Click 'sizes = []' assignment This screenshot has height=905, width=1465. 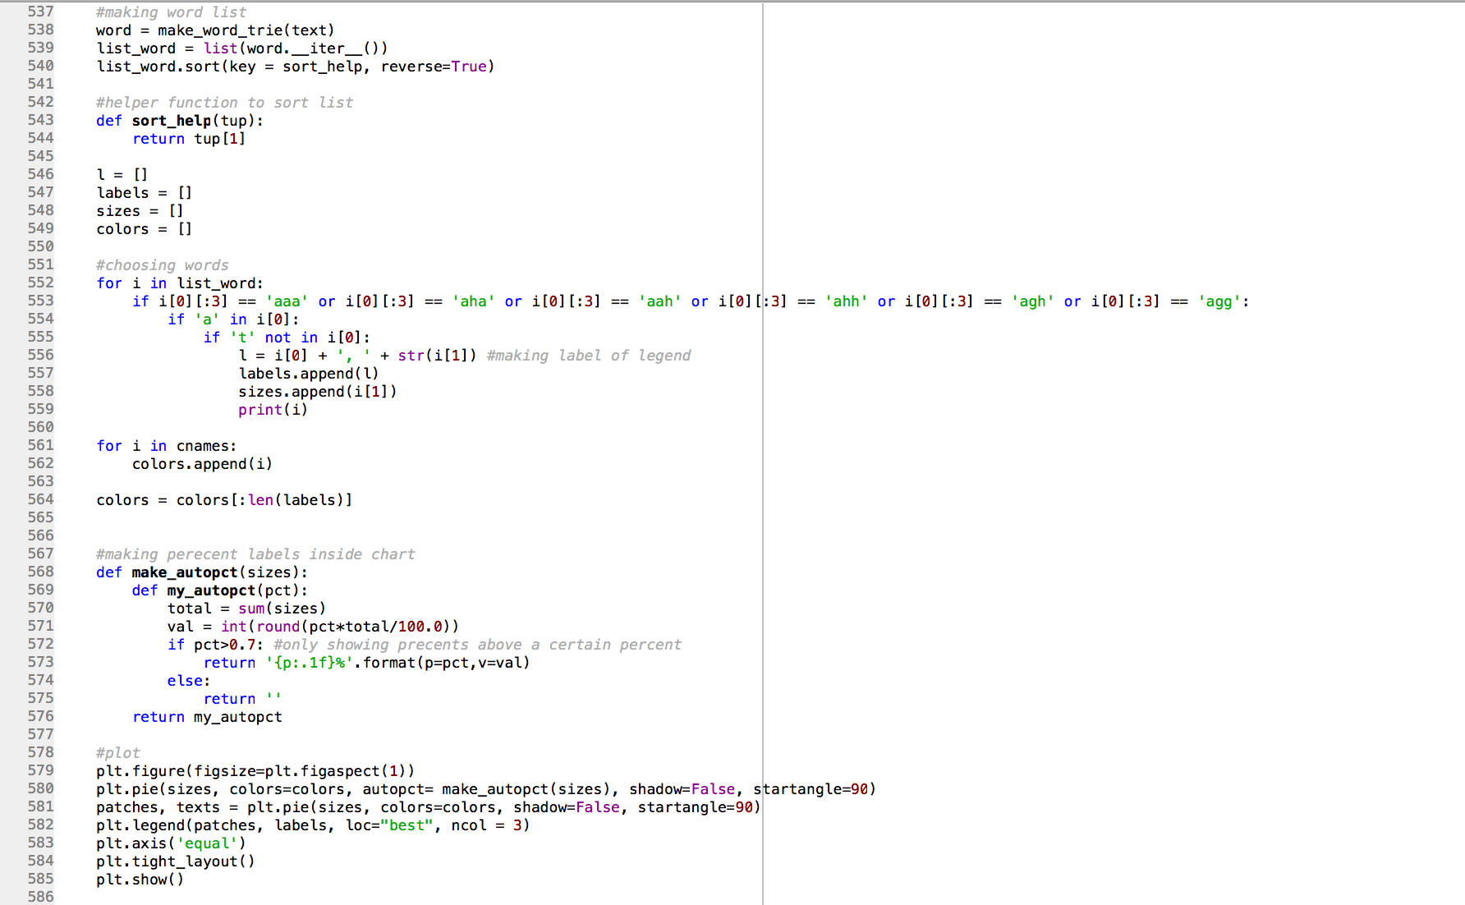coord(140,211)
